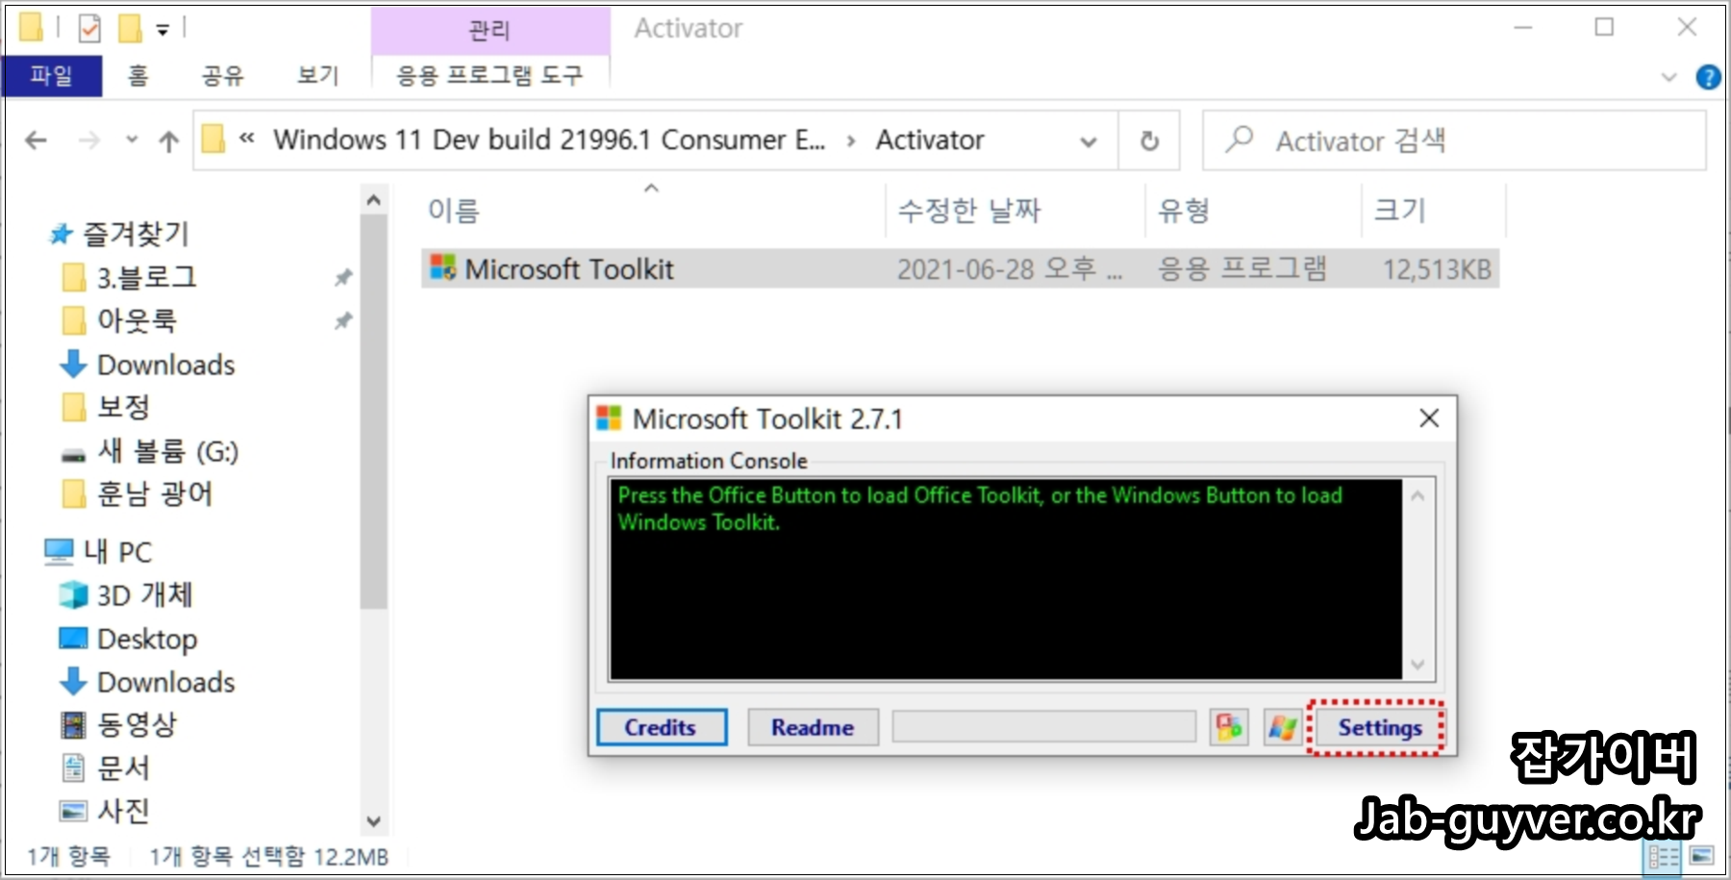The width and height of the screenshot is (1731, 880).
Task: Click the navigation pane scrollbar thumb
Action: (x=374, y=412)
